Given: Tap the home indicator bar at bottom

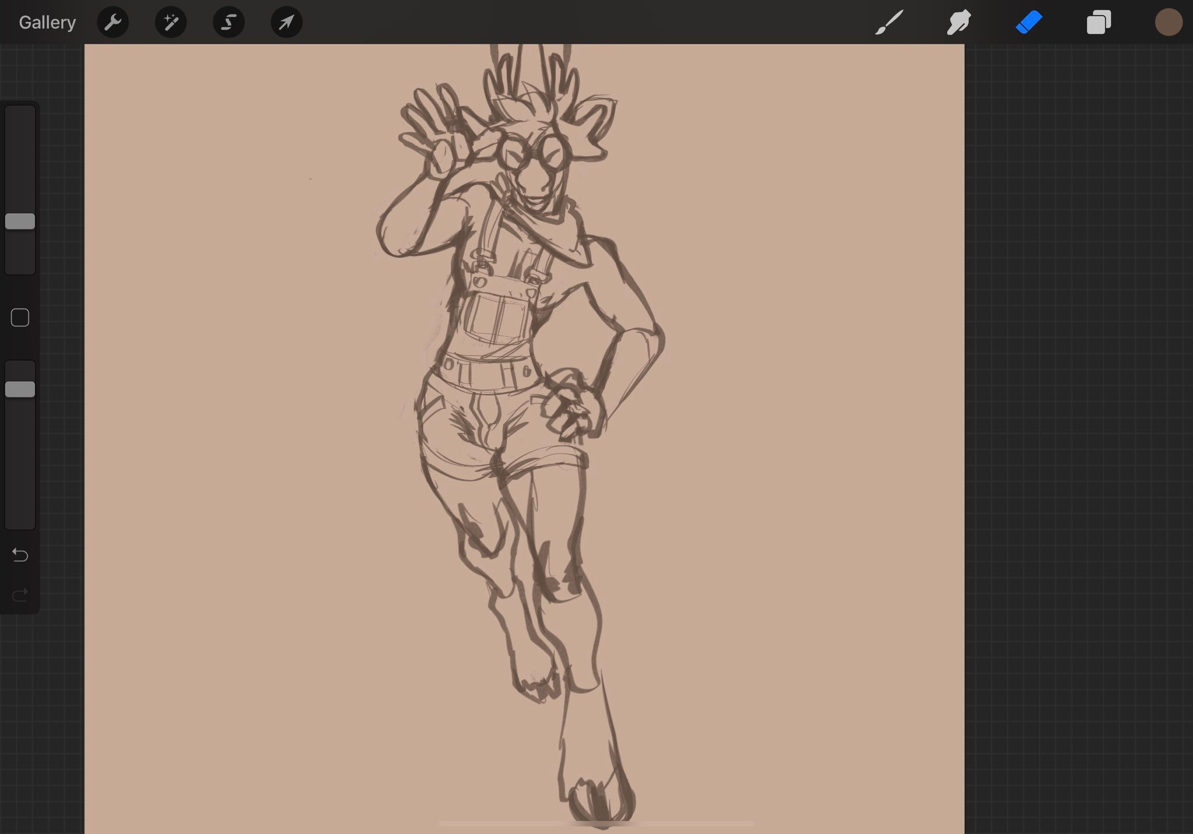Looking at the screenshot, I should click(x=596, y=824).
